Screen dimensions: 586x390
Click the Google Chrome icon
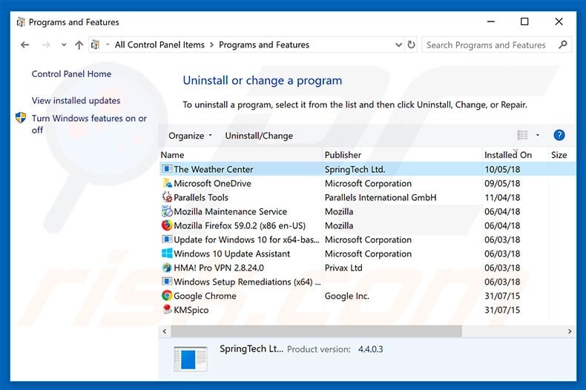(x=167, y=296)
